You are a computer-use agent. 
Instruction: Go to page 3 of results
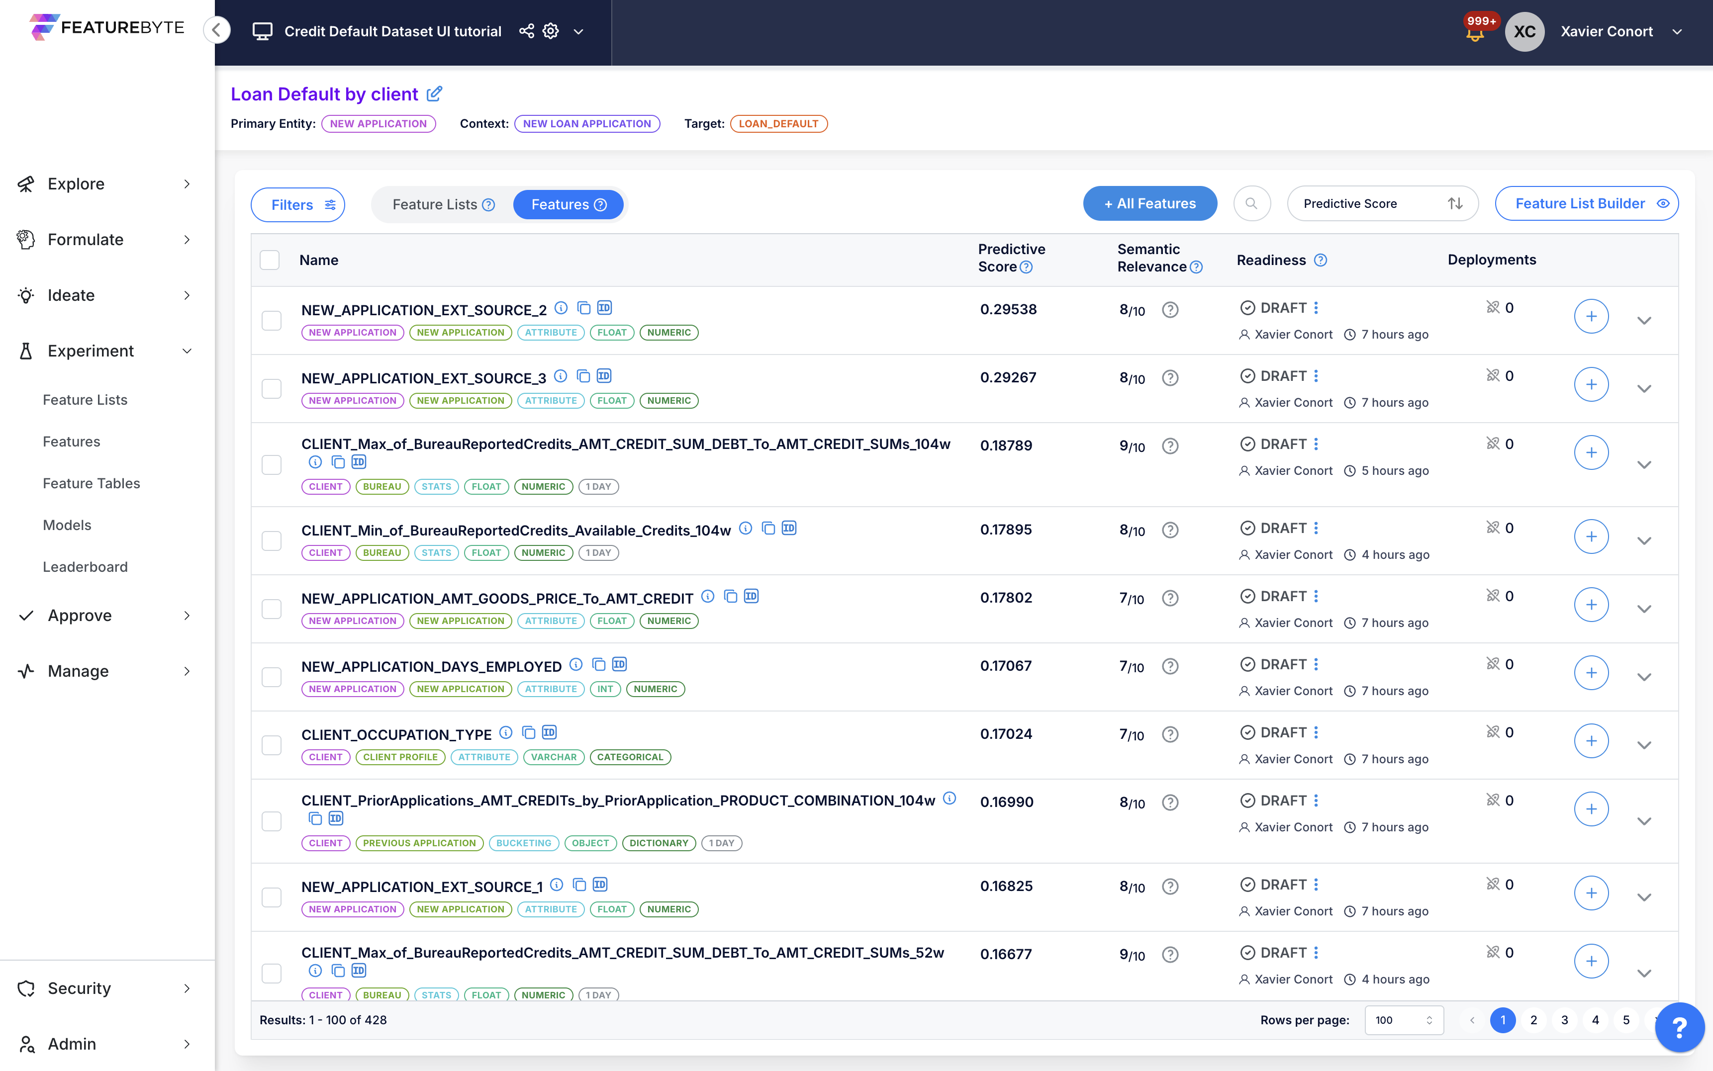(x=1564, y=1020)
